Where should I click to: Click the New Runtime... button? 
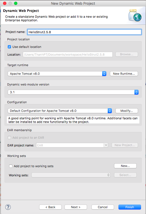coord(124,74)
